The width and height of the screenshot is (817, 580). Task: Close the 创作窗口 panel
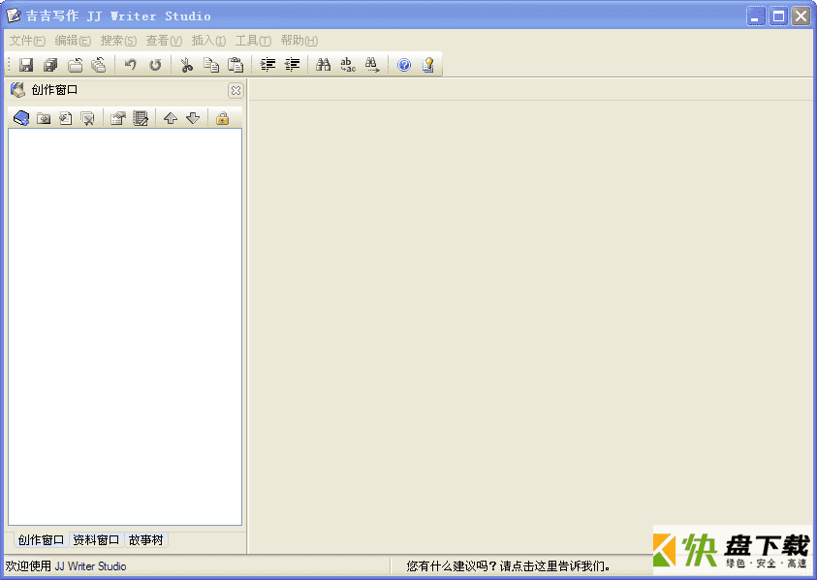click(236, 91)
